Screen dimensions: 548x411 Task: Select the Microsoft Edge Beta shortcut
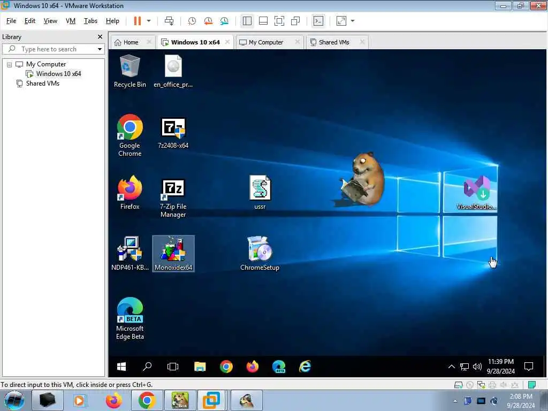click(130, 319)
